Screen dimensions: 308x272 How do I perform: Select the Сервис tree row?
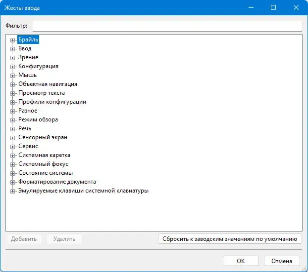[x=28, y=146]
